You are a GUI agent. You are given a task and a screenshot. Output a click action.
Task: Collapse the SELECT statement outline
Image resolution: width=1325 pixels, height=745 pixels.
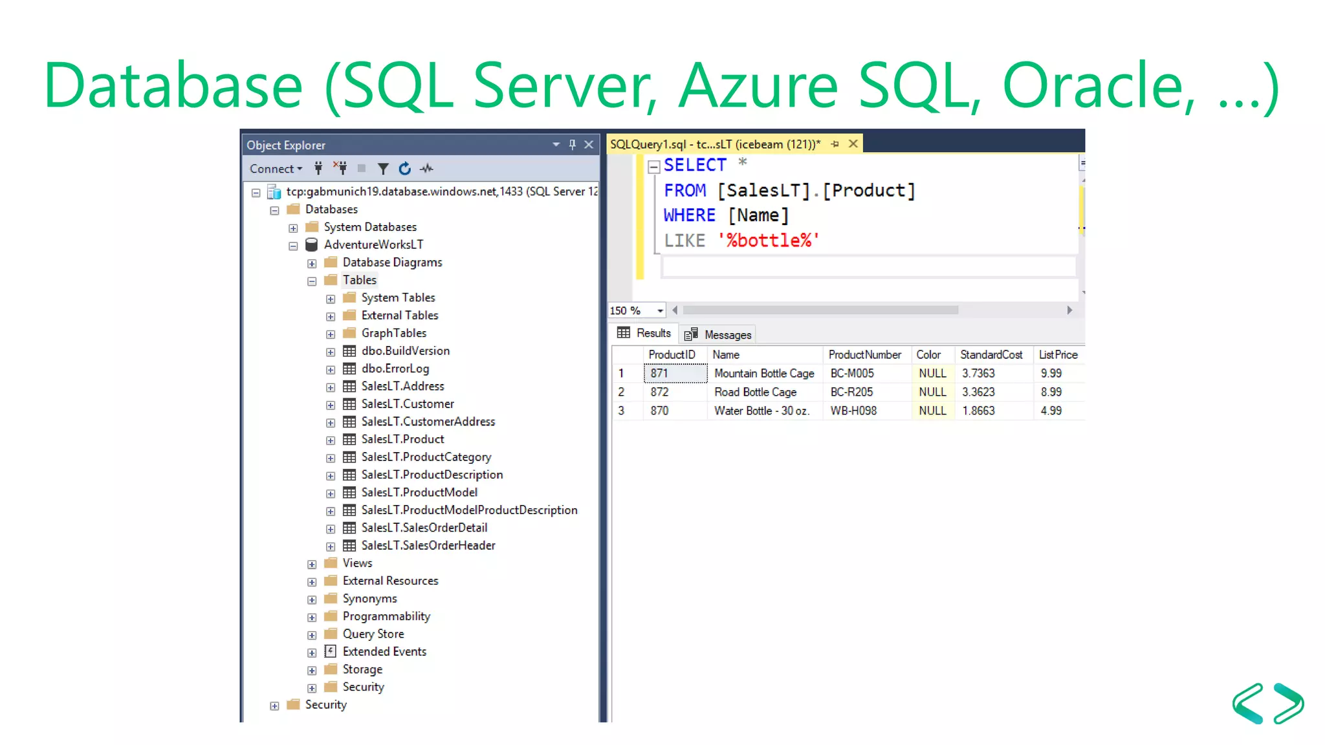point(653,167)
